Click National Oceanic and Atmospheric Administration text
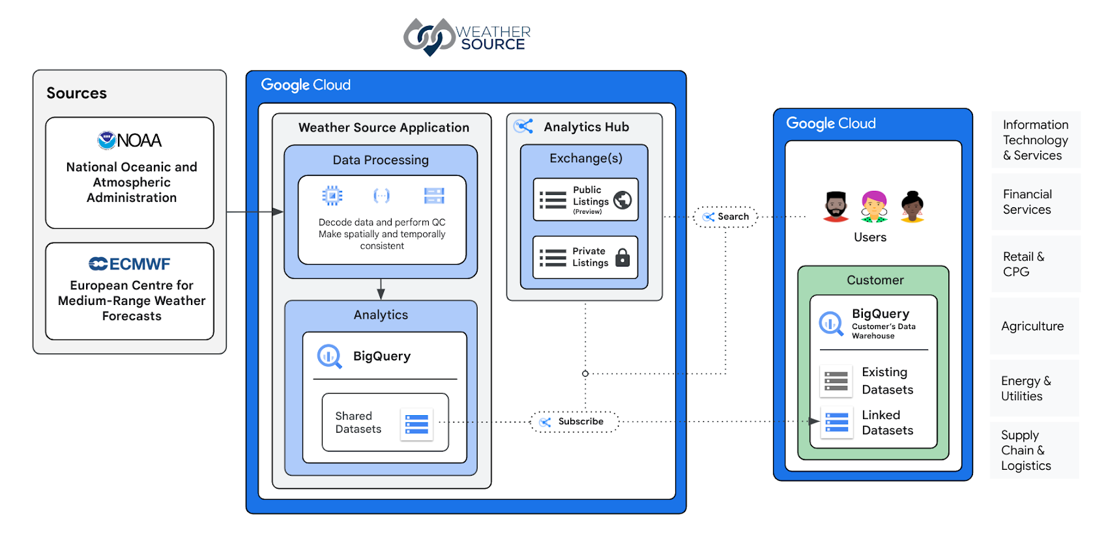The height and width of the screenshot is (537, 1108). point(132,182)
